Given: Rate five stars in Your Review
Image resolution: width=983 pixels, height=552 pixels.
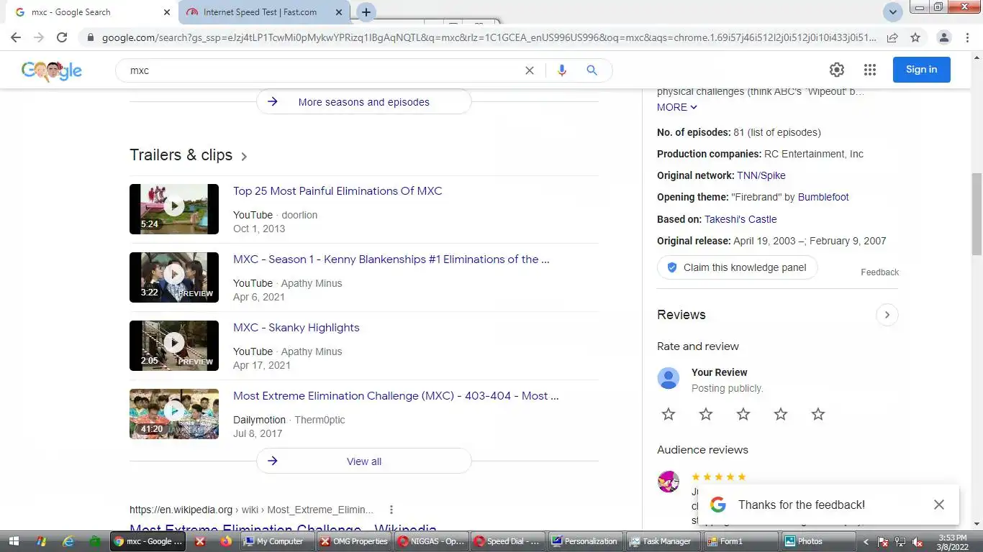Looking at the screenshot, I should (x=818, y=414).
